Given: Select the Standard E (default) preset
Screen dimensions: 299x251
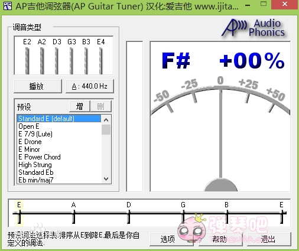Looking at the screenshot, I should [x=59, y=119].
